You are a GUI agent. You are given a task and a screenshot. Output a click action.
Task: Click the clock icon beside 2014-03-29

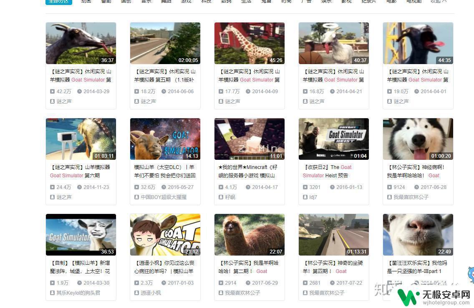[80, 92]
